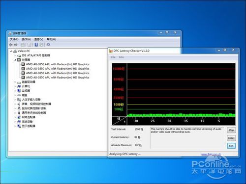Click the Exit button in DPC Latency Checker

(231, 146)
